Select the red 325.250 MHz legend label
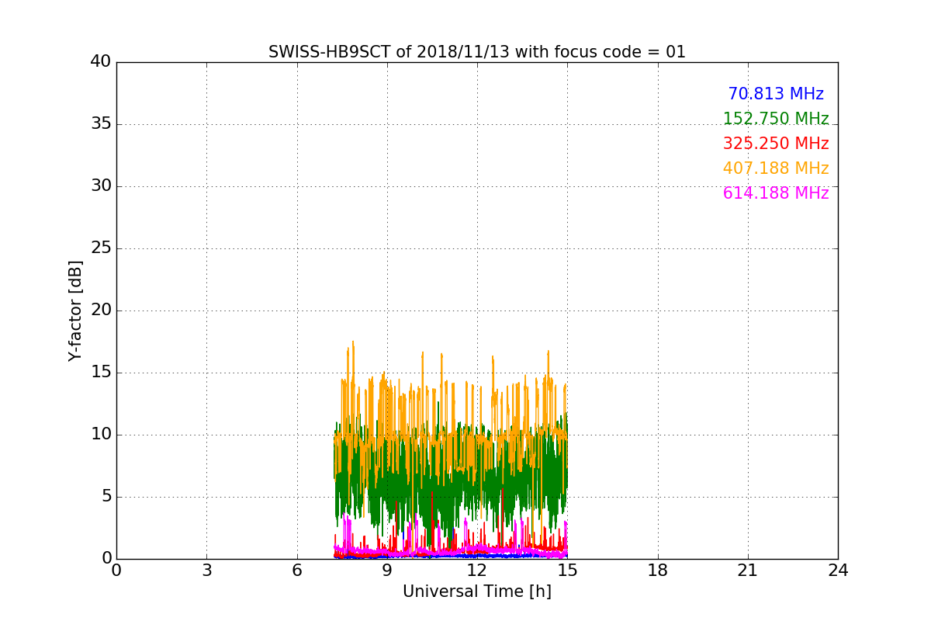Image resolution: width=931 pixels, height=621 pixels. coord(776,144)
